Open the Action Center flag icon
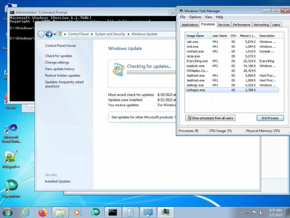 coord(255,213)
